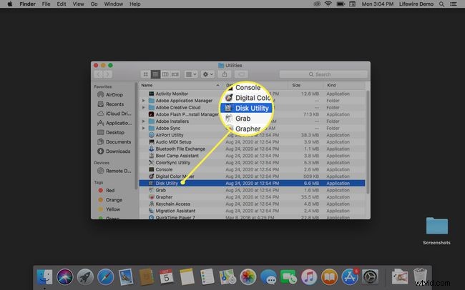Switch Finder to column view
Screen dimensions: 465x290
(165, 74)
